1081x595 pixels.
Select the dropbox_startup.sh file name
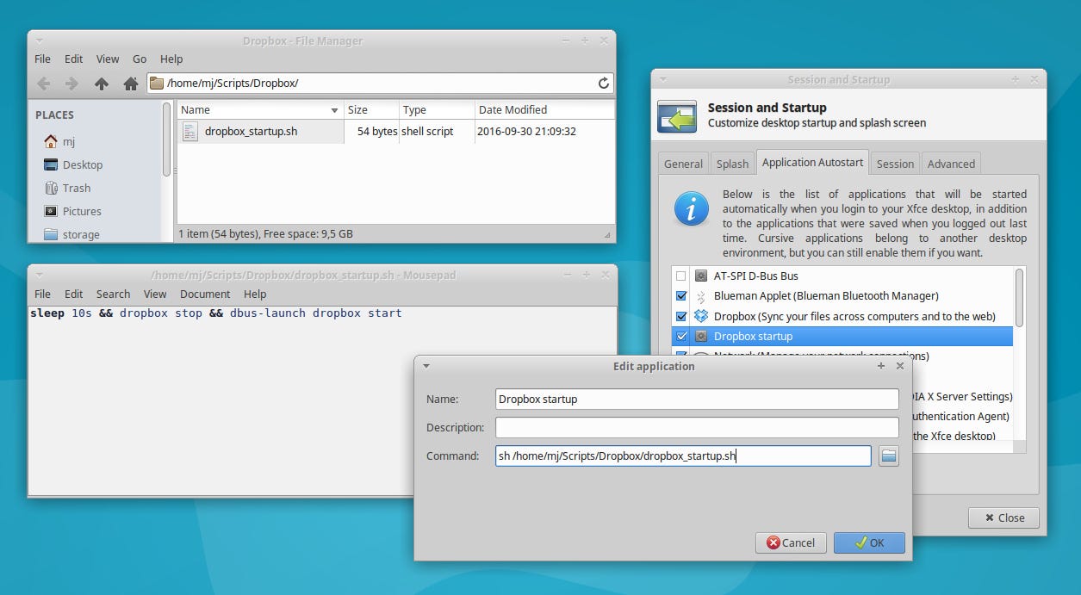coord(252,132)
